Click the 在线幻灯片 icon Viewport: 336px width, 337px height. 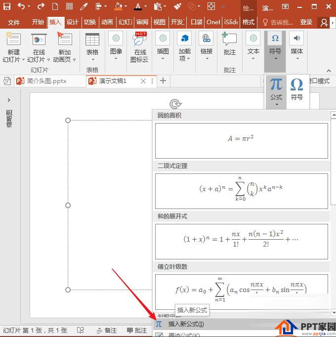point(39,39)
